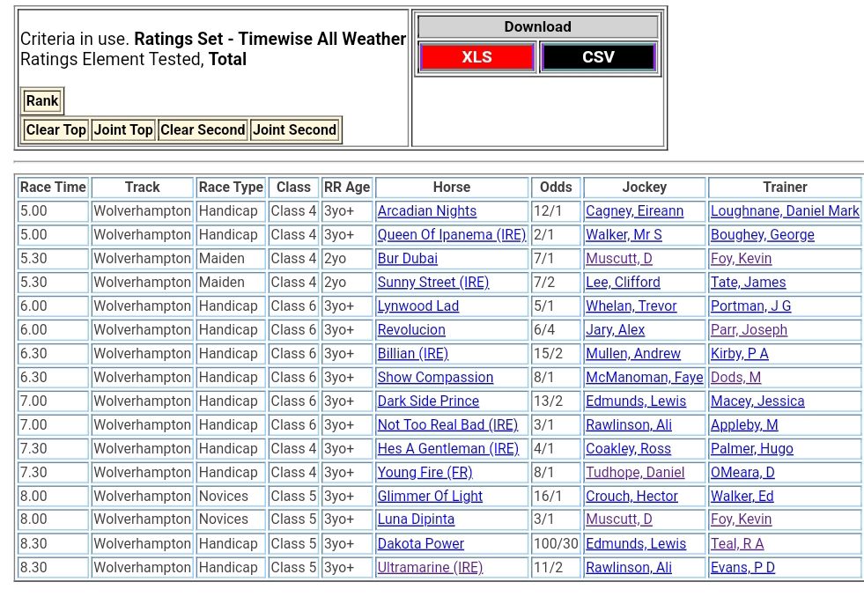Open jockey McManoman, Faye link
This screenshot has width=864, height=604.
tap(644, 378)
